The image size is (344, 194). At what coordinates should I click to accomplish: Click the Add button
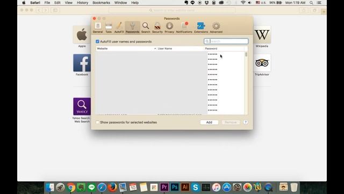click(x=209, y=122)
